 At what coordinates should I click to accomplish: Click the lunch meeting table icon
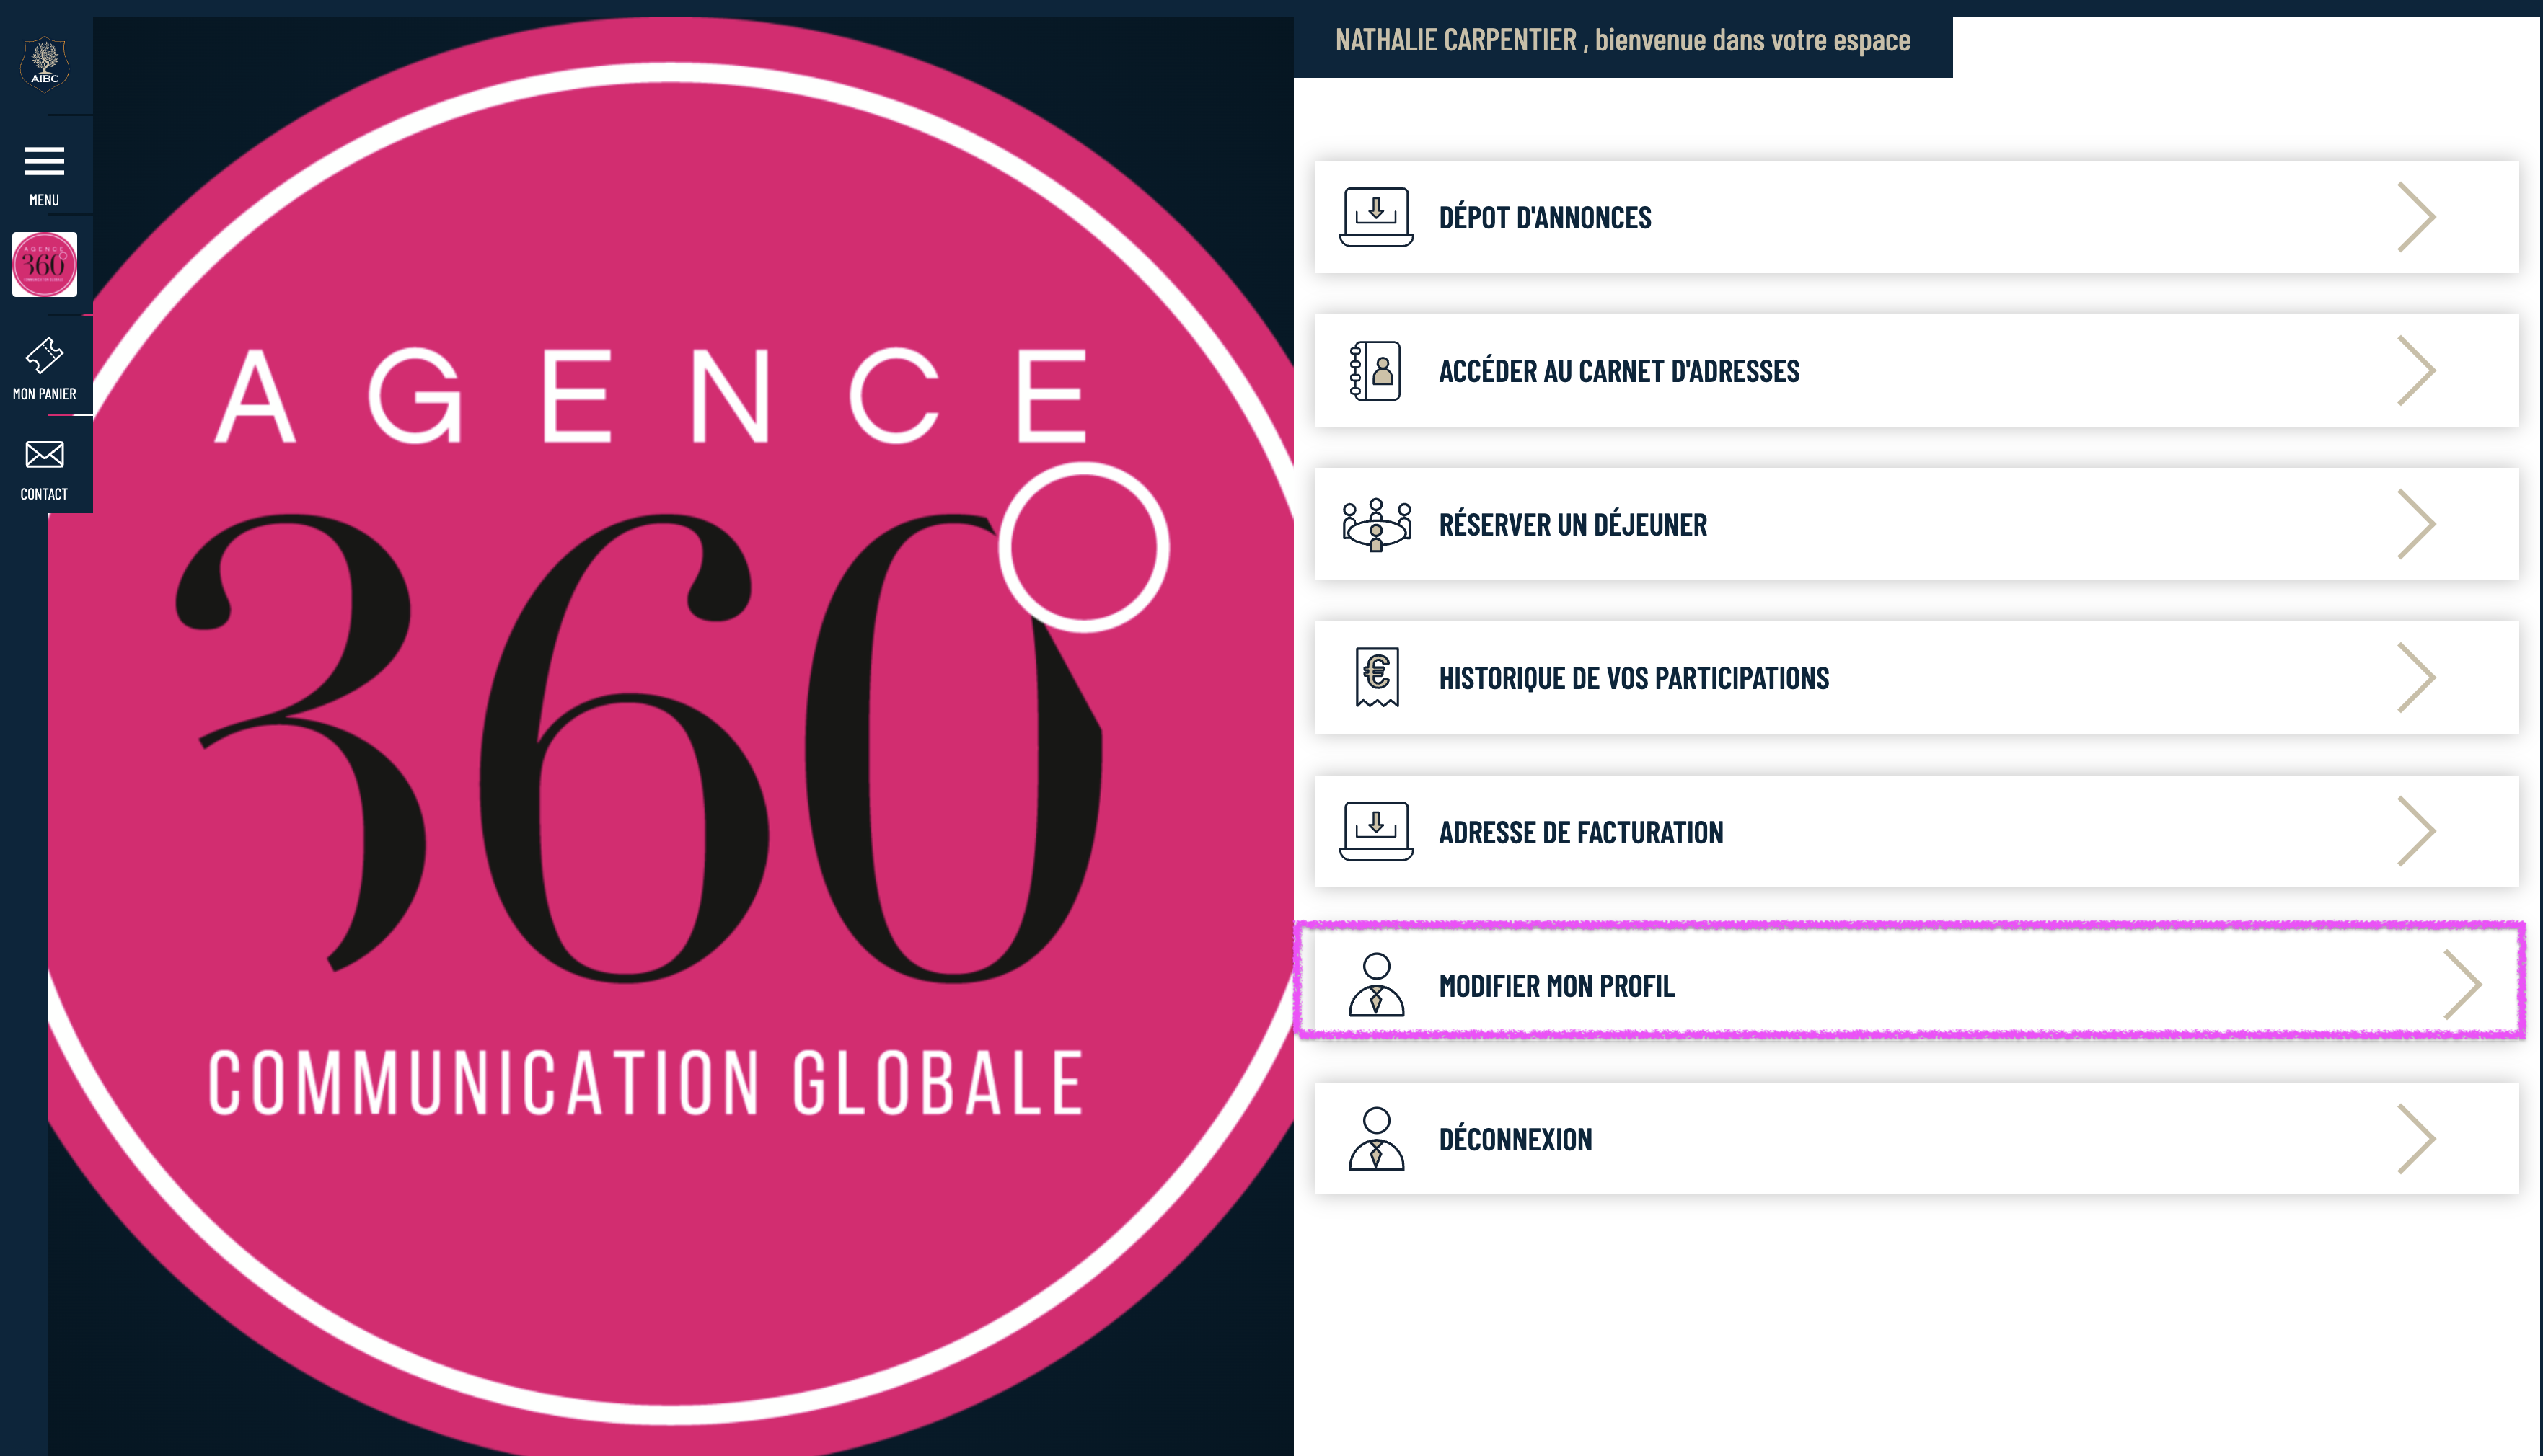(x=1375, y=524)
